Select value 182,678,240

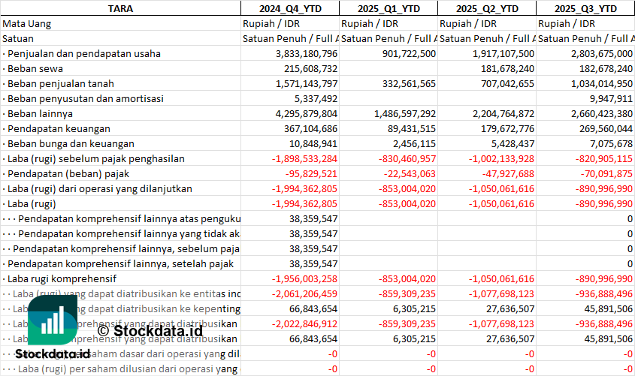pyautogui.click(x=606, y=69)
